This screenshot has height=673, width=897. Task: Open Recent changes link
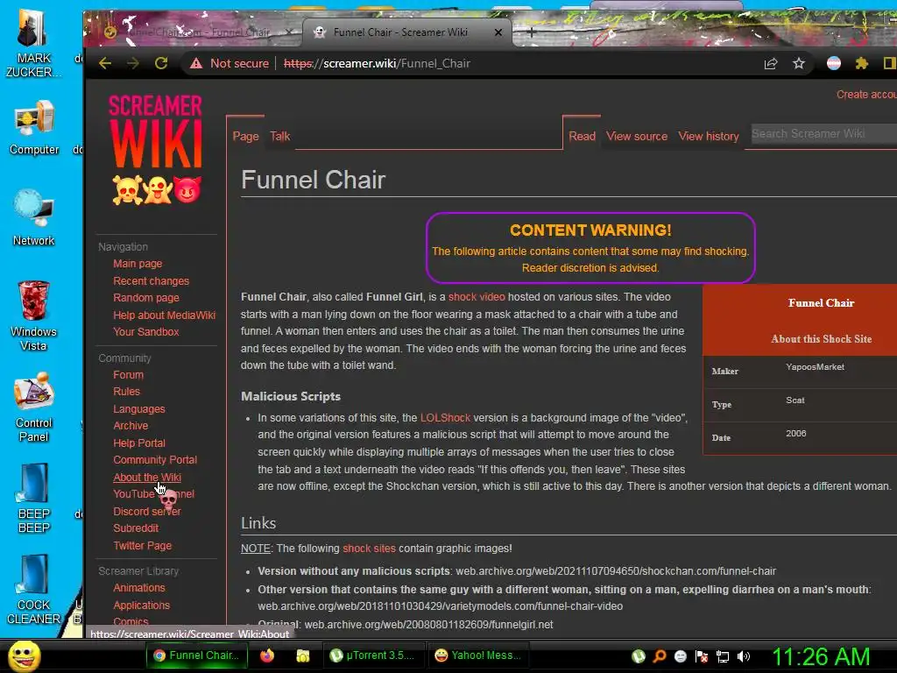pyautogui.click(x=151, y=281)
